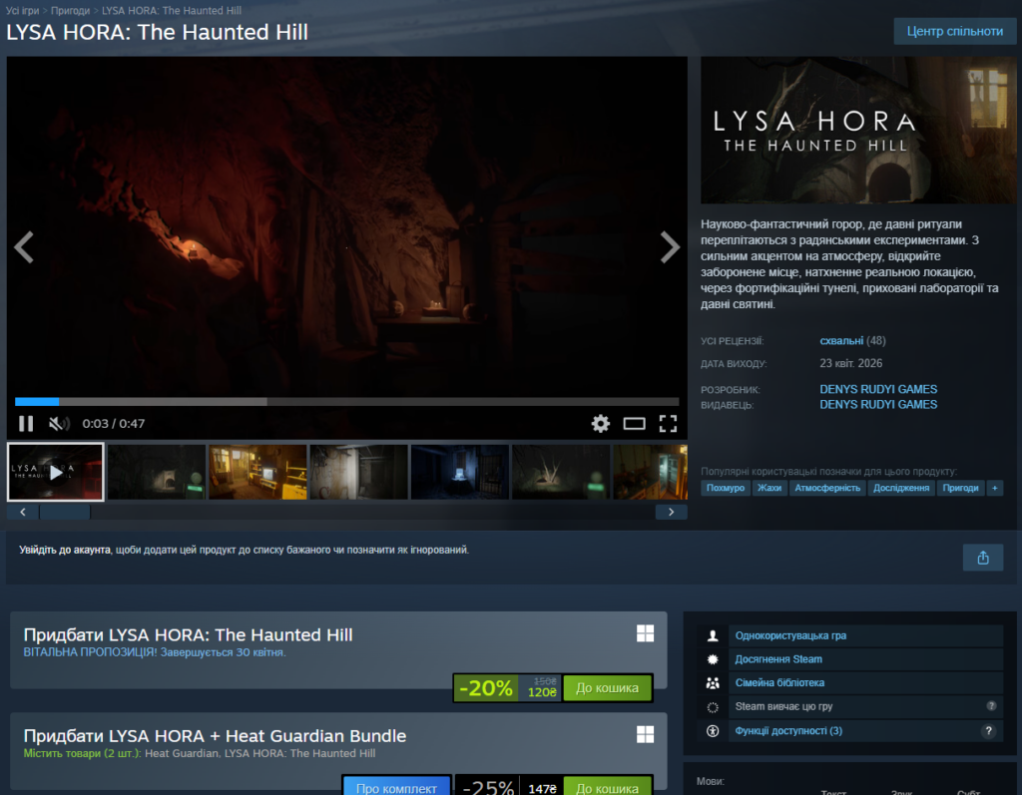Add LYSA HORA to cart at 120₴

607,688
